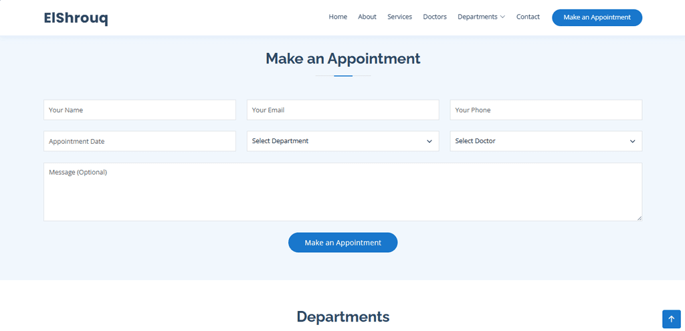Click the Make an Appointment heading

click(343, 59)
